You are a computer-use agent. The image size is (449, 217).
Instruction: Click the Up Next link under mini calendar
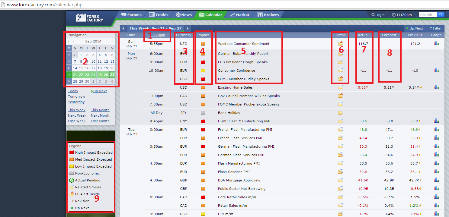(99, 91)
